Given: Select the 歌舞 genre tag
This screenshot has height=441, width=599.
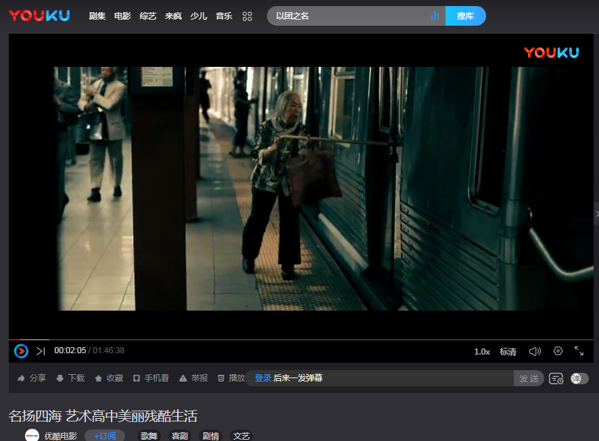Looking at the screenshot, I should [x=149, y=436].
